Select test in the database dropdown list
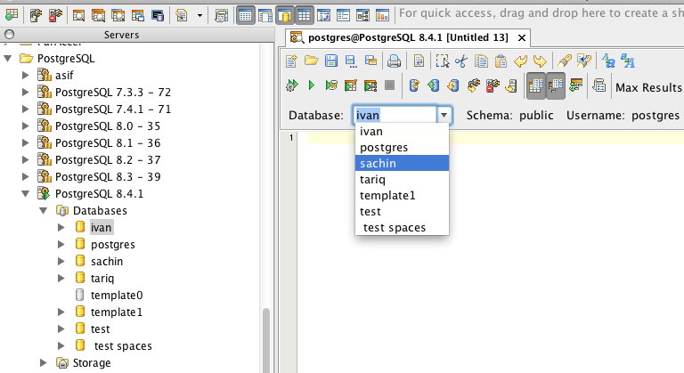 point(402,212)
